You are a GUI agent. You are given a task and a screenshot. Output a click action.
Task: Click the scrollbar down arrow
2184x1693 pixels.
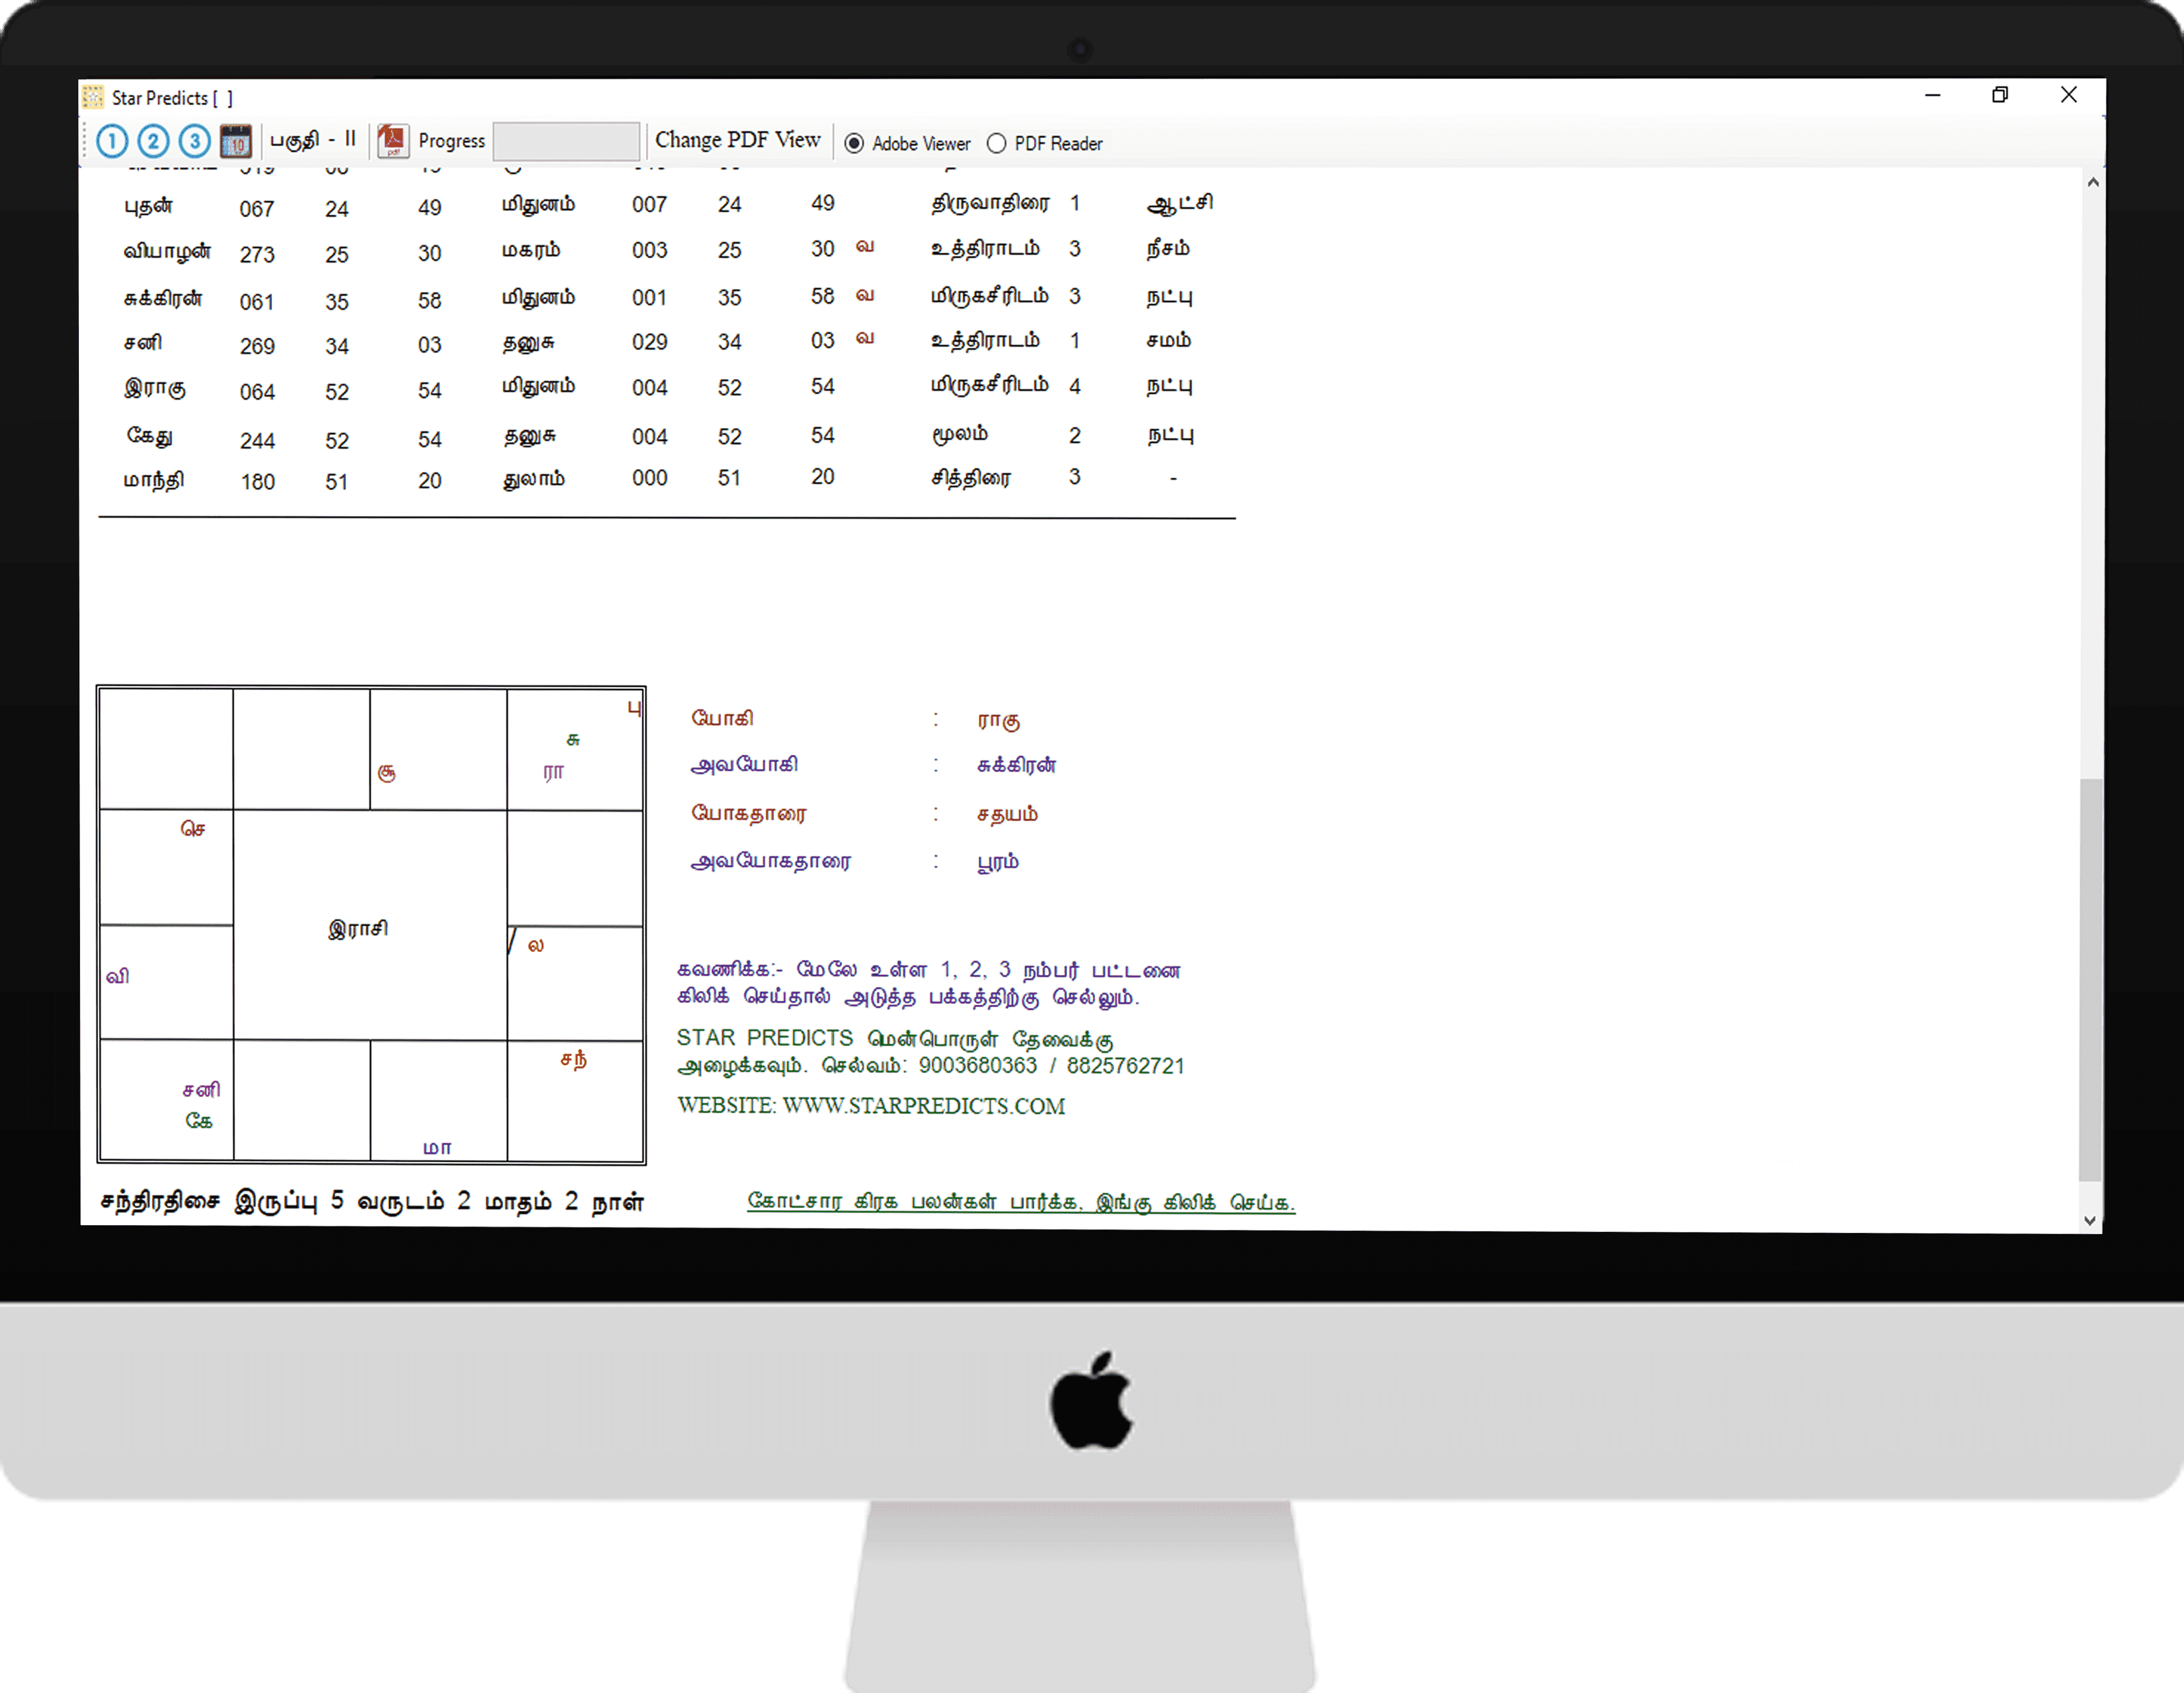pos(2090,1220)
